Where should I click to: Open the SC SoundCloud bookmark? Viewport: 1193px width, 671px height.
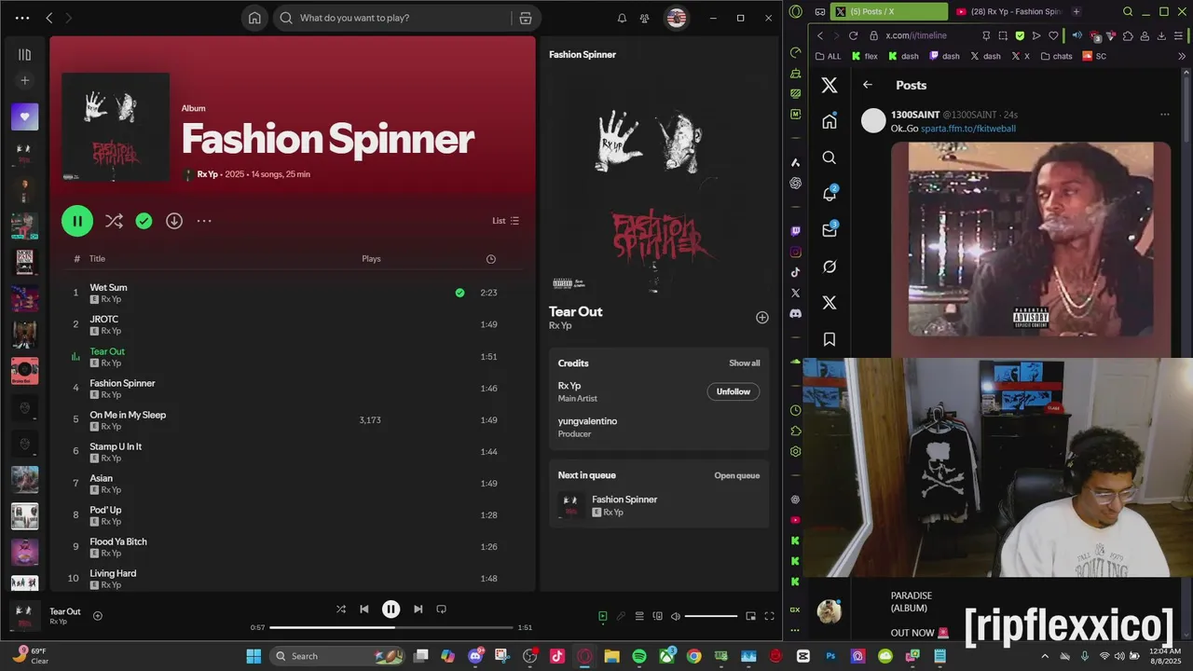pos(1094,56)
